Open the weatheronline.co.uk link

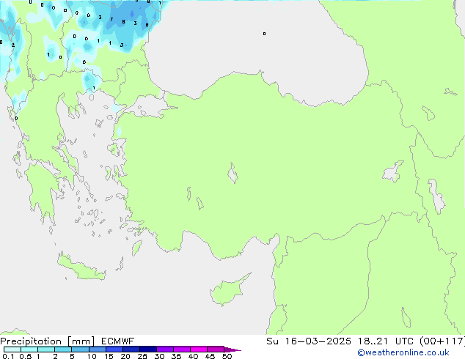click(x=403, y=352)
